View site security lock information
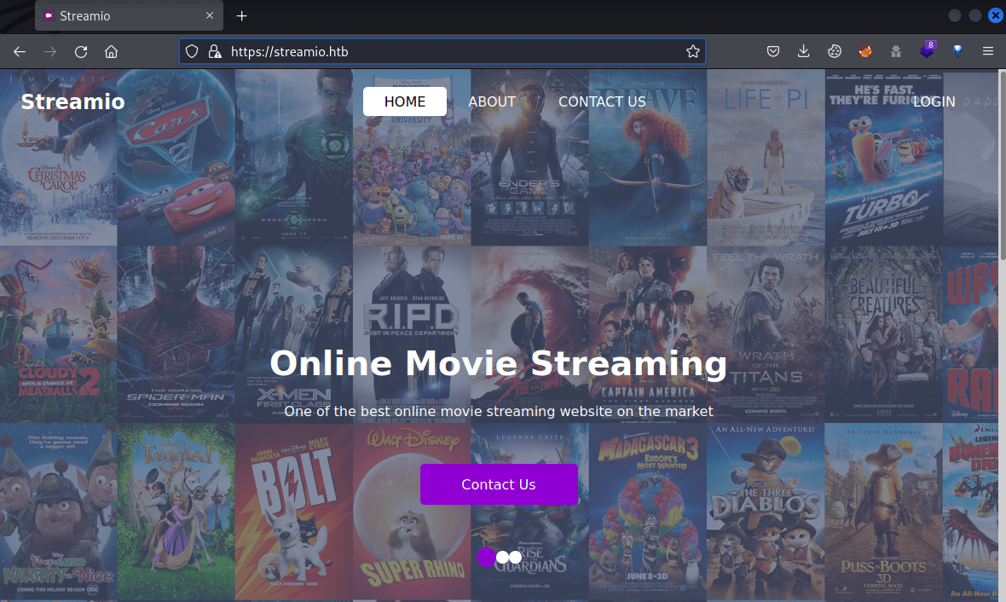The height and width of the screenshot is (602, 1006). (215, 51)
